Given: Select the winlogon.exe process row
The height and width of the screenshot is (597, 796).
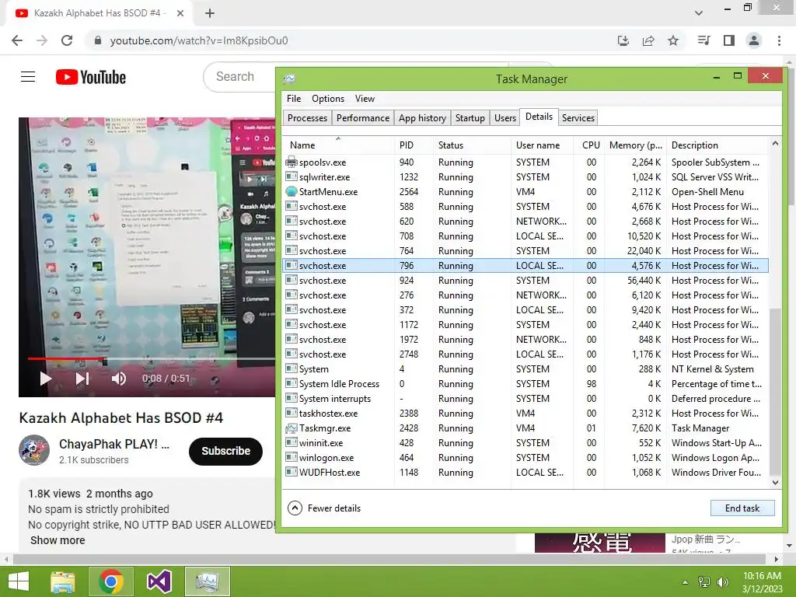Looking at the screenshot, I should click(525, 457).
